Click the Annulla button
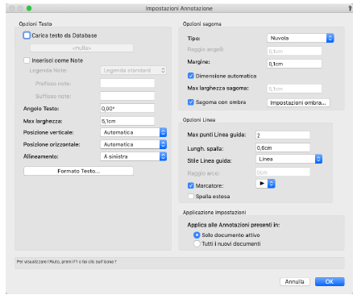The height and width of the screenshot is (299, 357). (295, 281)
